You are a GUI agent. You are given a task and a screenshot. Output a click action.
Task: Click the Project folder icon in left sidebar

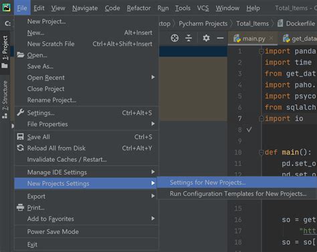coord(5,66)
